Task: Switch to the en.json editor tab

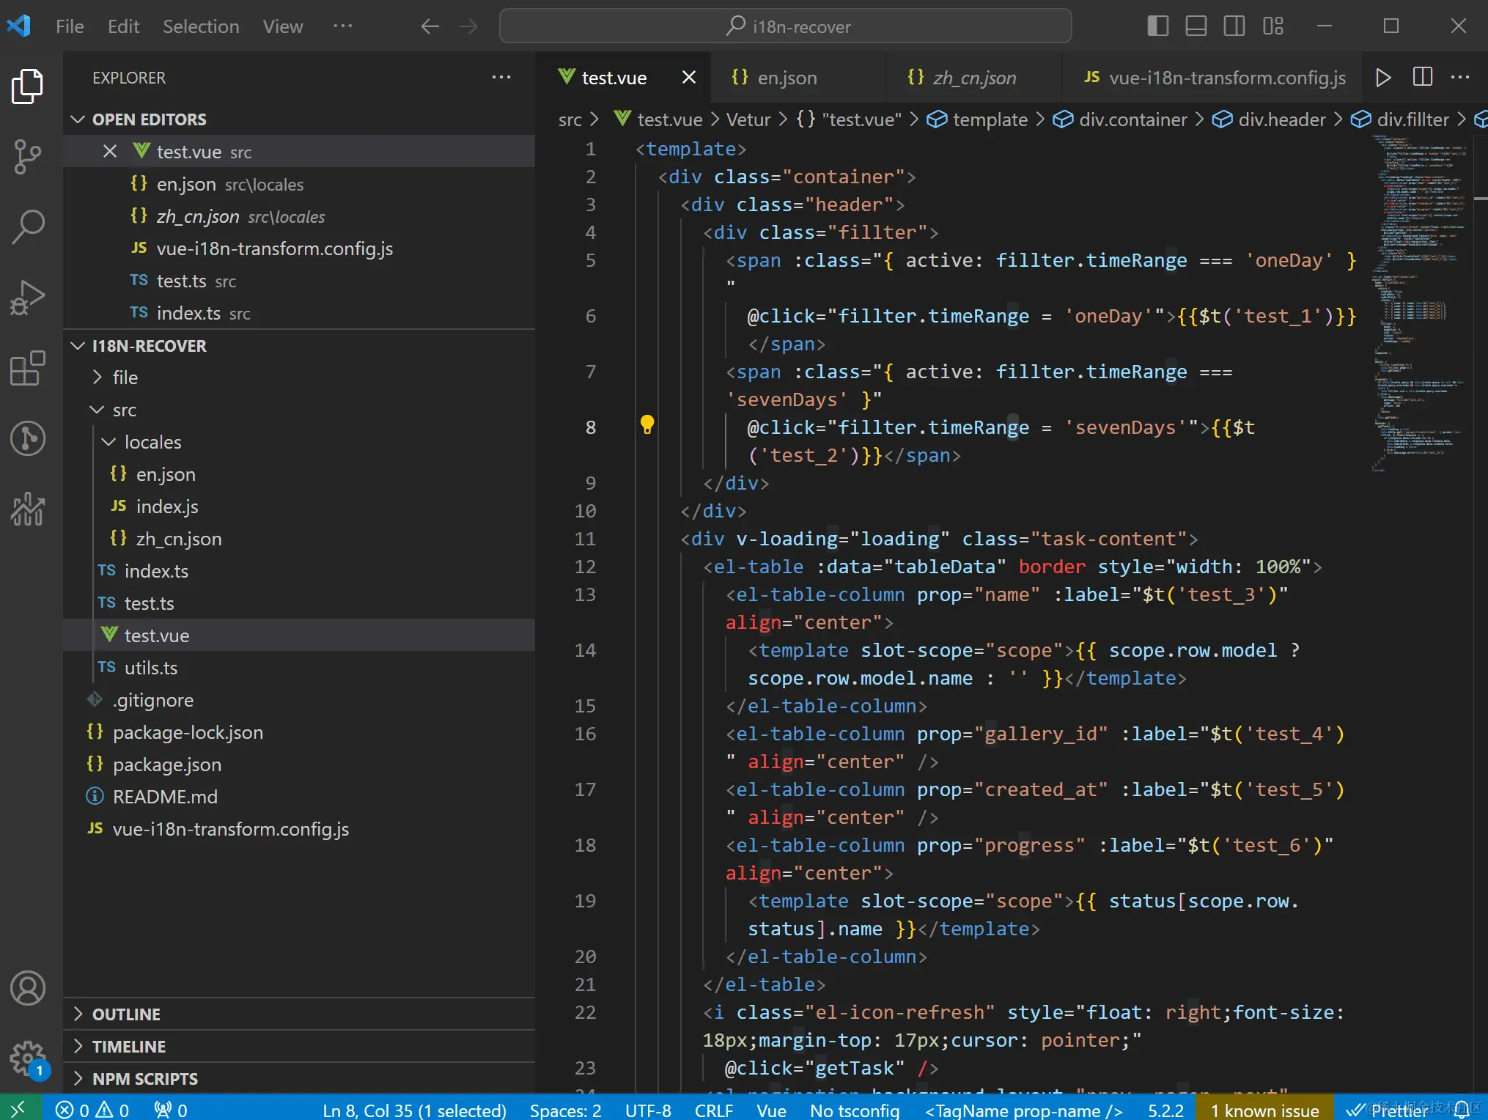Action: click(787, 78)
